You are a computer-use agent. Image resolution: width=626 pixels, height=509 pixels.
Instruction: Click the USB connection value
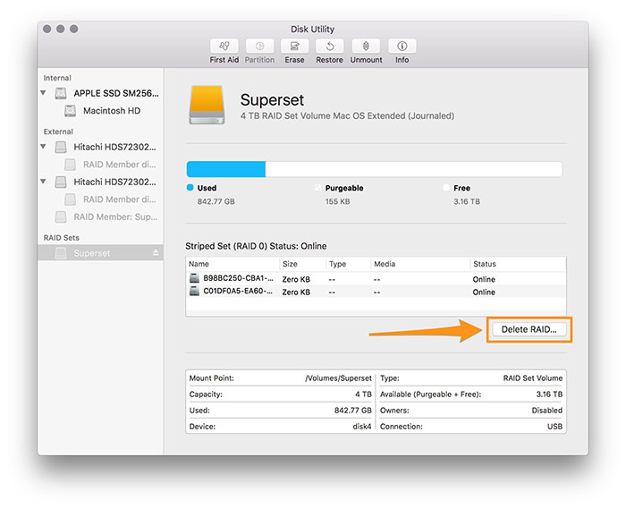(x=554, y=427)
